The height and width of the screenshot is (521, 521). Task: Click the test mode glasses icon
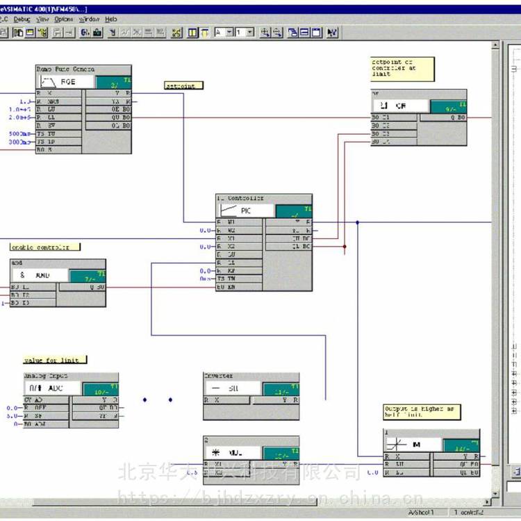(x=85, y=32)
